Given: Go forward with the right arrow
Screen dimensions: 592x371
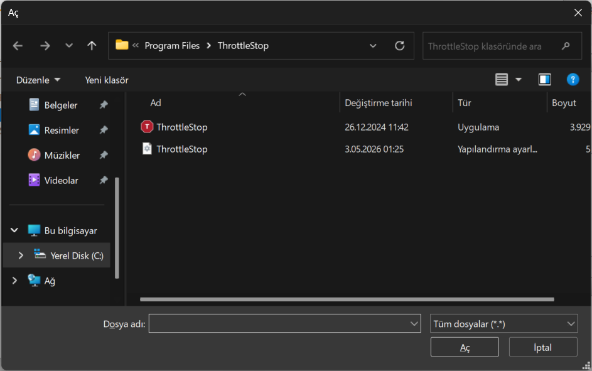Looking at the screenshot, I should pos(45,46).
